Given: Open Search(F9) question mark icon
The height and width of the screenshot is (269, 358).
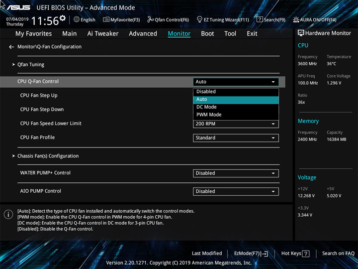Looking at the screenshot, I should pos(260,19).
